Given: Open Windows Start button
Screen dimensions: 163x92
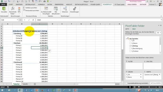Looking at the screenshot, I should click(x=2, y=90).
